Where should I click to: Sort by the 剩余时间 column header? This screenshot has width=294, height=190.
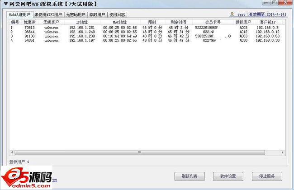pos(179,22)
